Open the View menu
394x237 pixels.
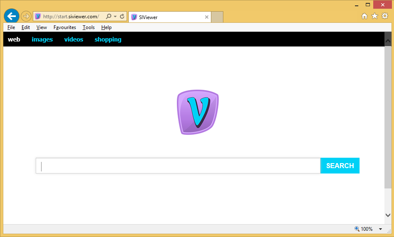click(42, 27)
